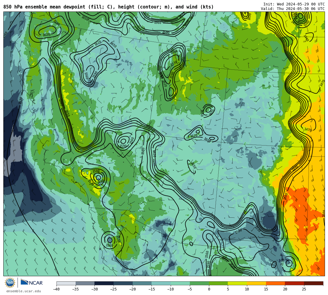Click the NCAR logo

pos(32,283)
